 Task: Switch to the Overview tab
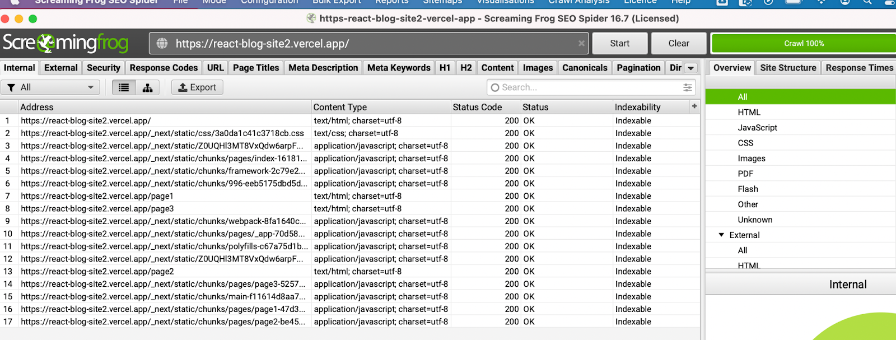(732, 68)
